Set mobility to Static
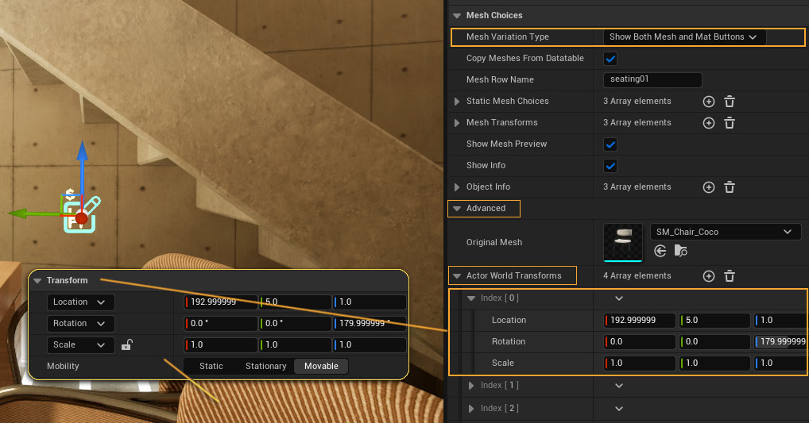The image size is (809, 423). (x=211, y=366)
